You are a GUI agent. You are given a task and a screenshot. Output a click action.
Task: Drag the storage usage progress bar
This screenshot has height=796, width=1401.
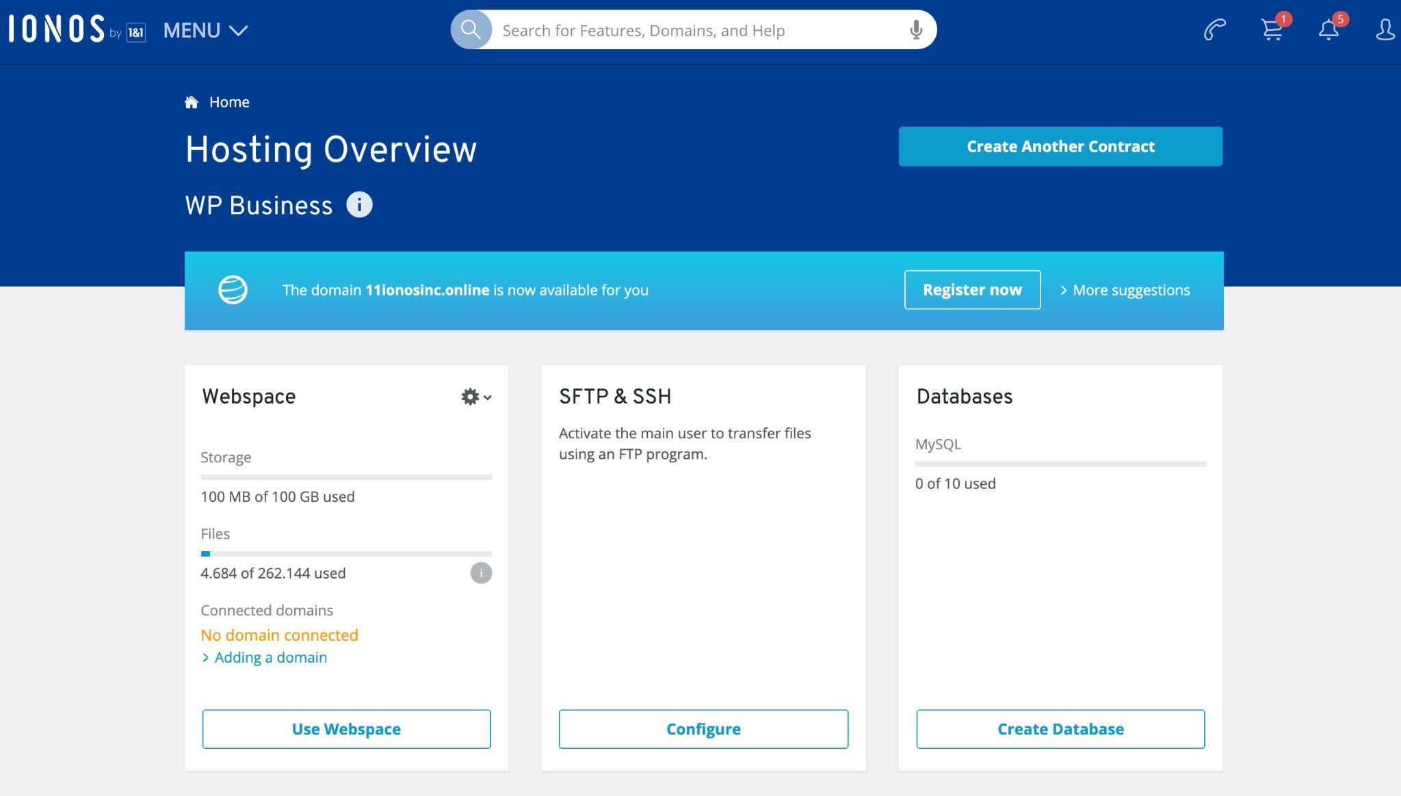pyautogui.click(x=346, y=476)
